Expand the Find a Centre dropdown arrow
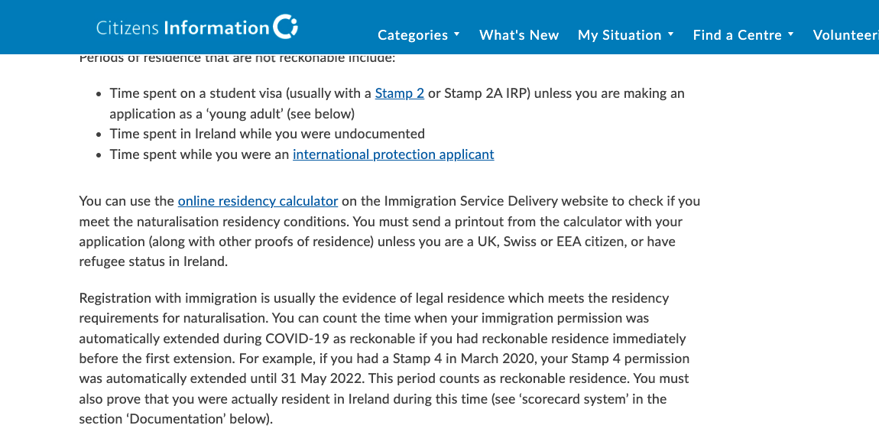The height and width of the screenshot is (448, 879). point(791,34)
